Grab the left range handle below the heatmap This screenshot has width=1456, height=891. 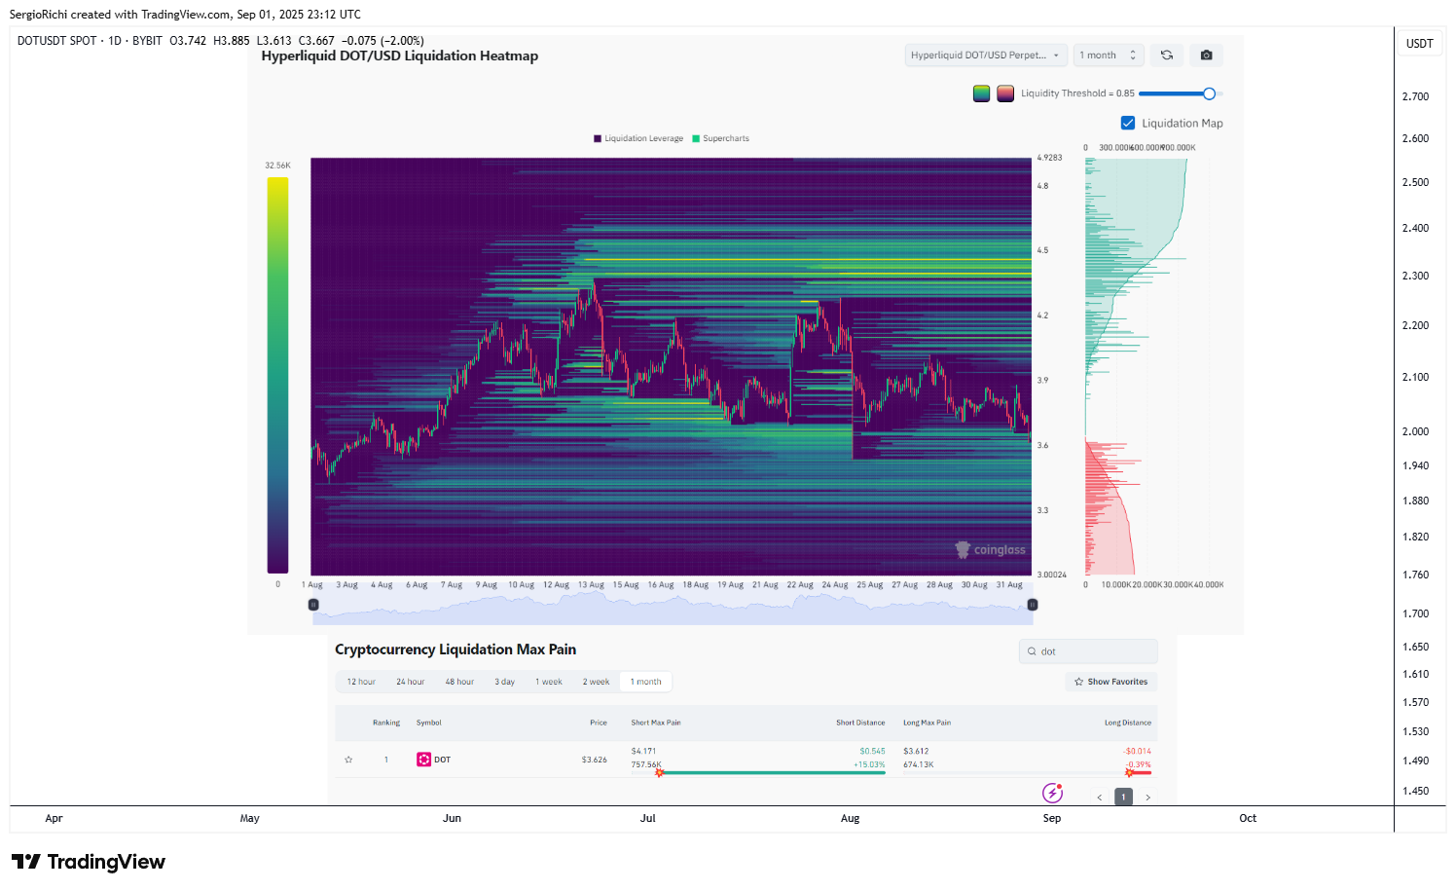click(x=313, y=605)
